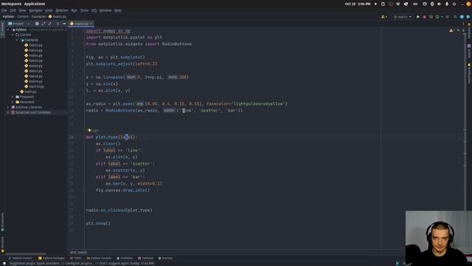Run the current configuration with the green play icon
This screenshot has width=472, height=266.
tap(418, 17)
